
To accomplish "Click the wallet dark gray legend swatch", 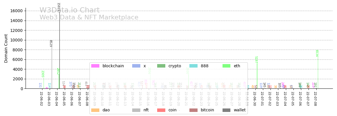I will pos(227,110).
